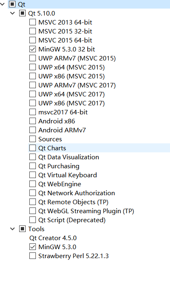
Task: Check the UWP x64 (MSVC 2015) checkbox
Action: pyautogui.click(x=32, y=67)
